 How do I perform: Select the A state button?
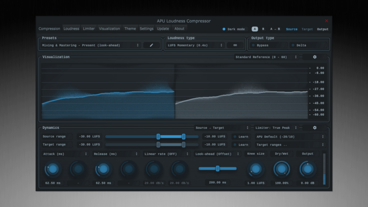click(x=254, y=29)
